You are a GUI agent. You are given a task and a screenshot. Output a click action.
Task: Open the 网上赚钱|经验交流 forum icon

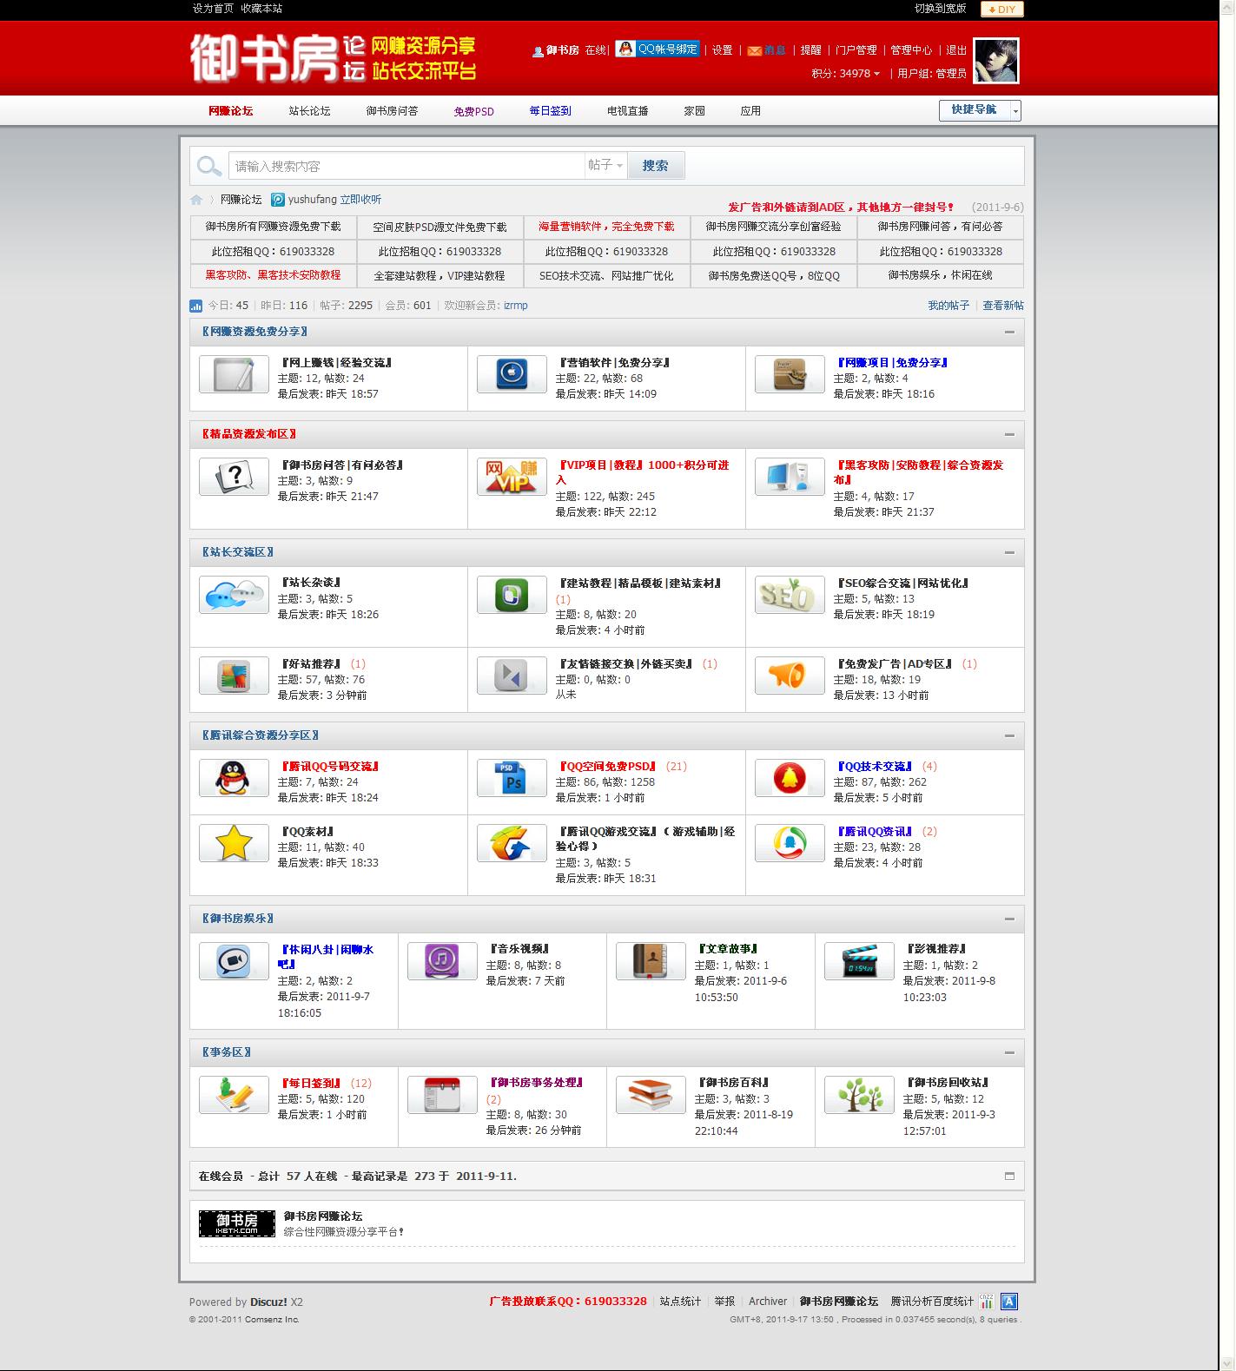tap(234, 374)
